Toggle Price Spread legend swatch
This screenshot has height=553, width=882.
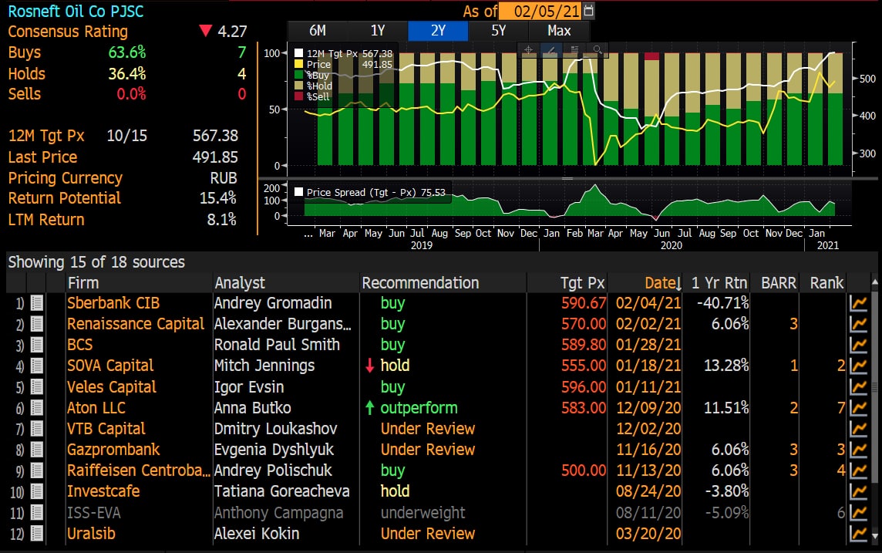click(x=298, y=192)
